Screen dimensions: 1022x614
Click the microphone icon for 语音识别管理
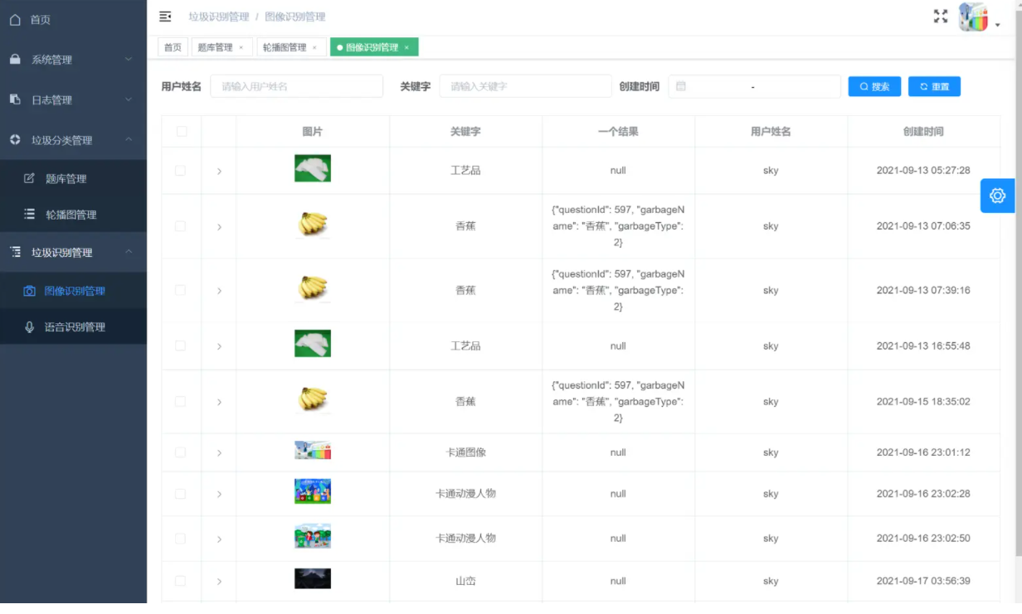click(30, 326)
